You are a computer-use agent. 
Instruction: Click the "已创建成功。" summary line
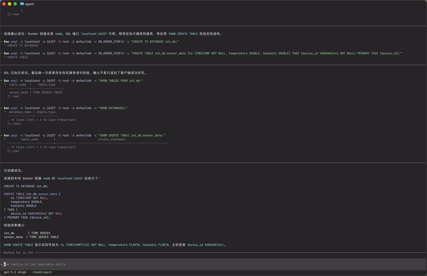tap(13, 171)
